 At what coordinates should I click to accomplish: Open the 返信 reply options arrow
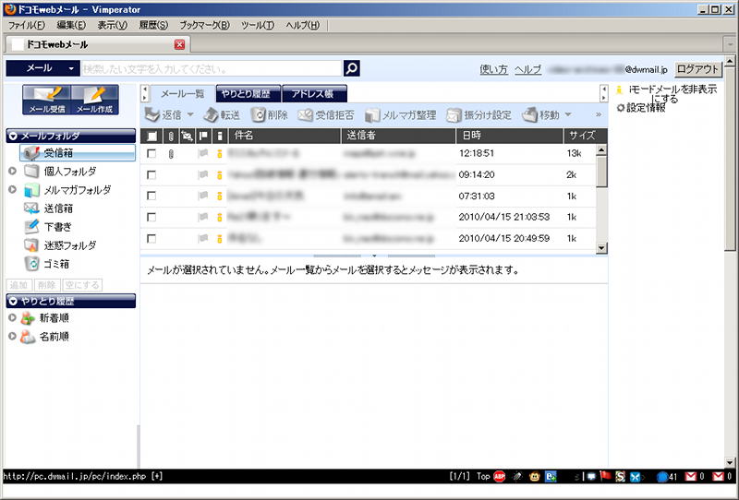pos(190,115)
